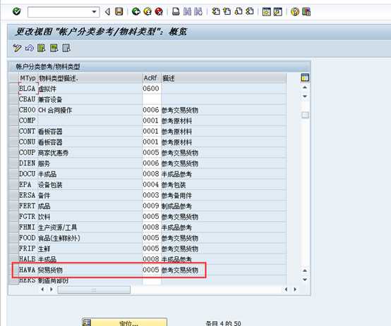Click the vertical scrollbar thumb
Viewport: 391px width, 326px height.
305,115
